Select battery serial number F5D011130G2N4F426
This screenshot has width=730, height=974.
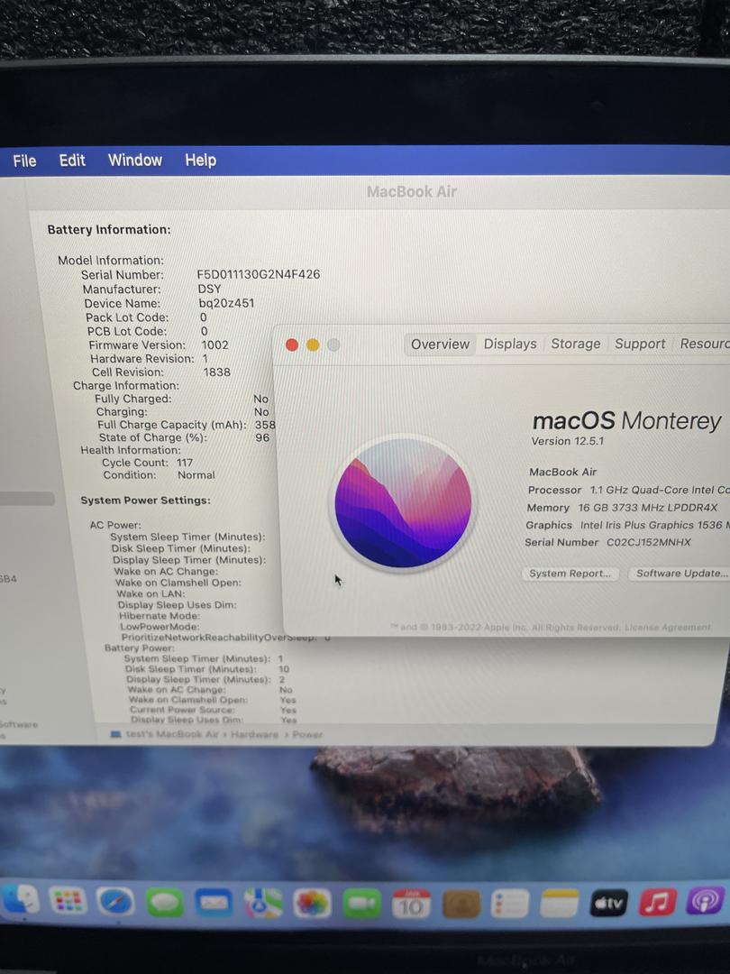pos(259,274)
